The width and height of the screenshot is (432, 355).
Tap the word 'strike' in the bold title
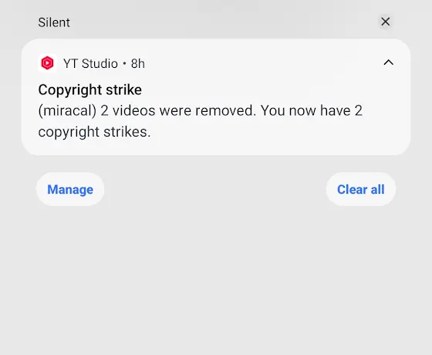[x=123, y=90]
